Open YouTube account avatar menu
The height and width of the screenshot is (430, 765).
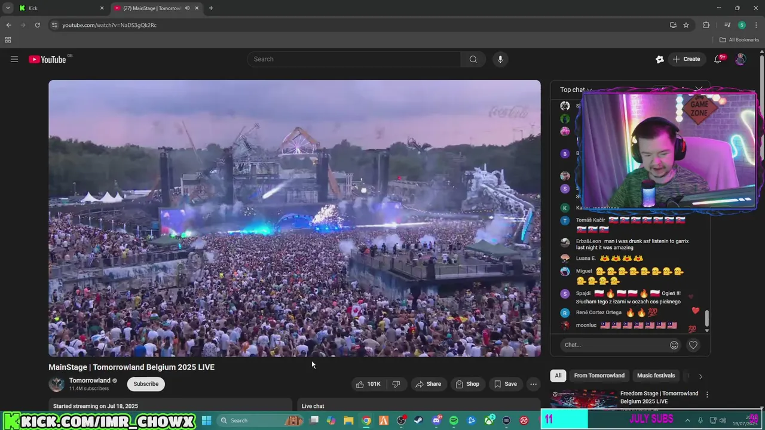740,59
